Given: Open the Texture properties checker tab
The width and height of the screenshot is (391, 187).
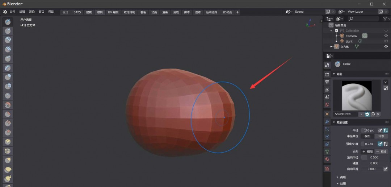Looking at the screenshot, I should coord(327,169).
